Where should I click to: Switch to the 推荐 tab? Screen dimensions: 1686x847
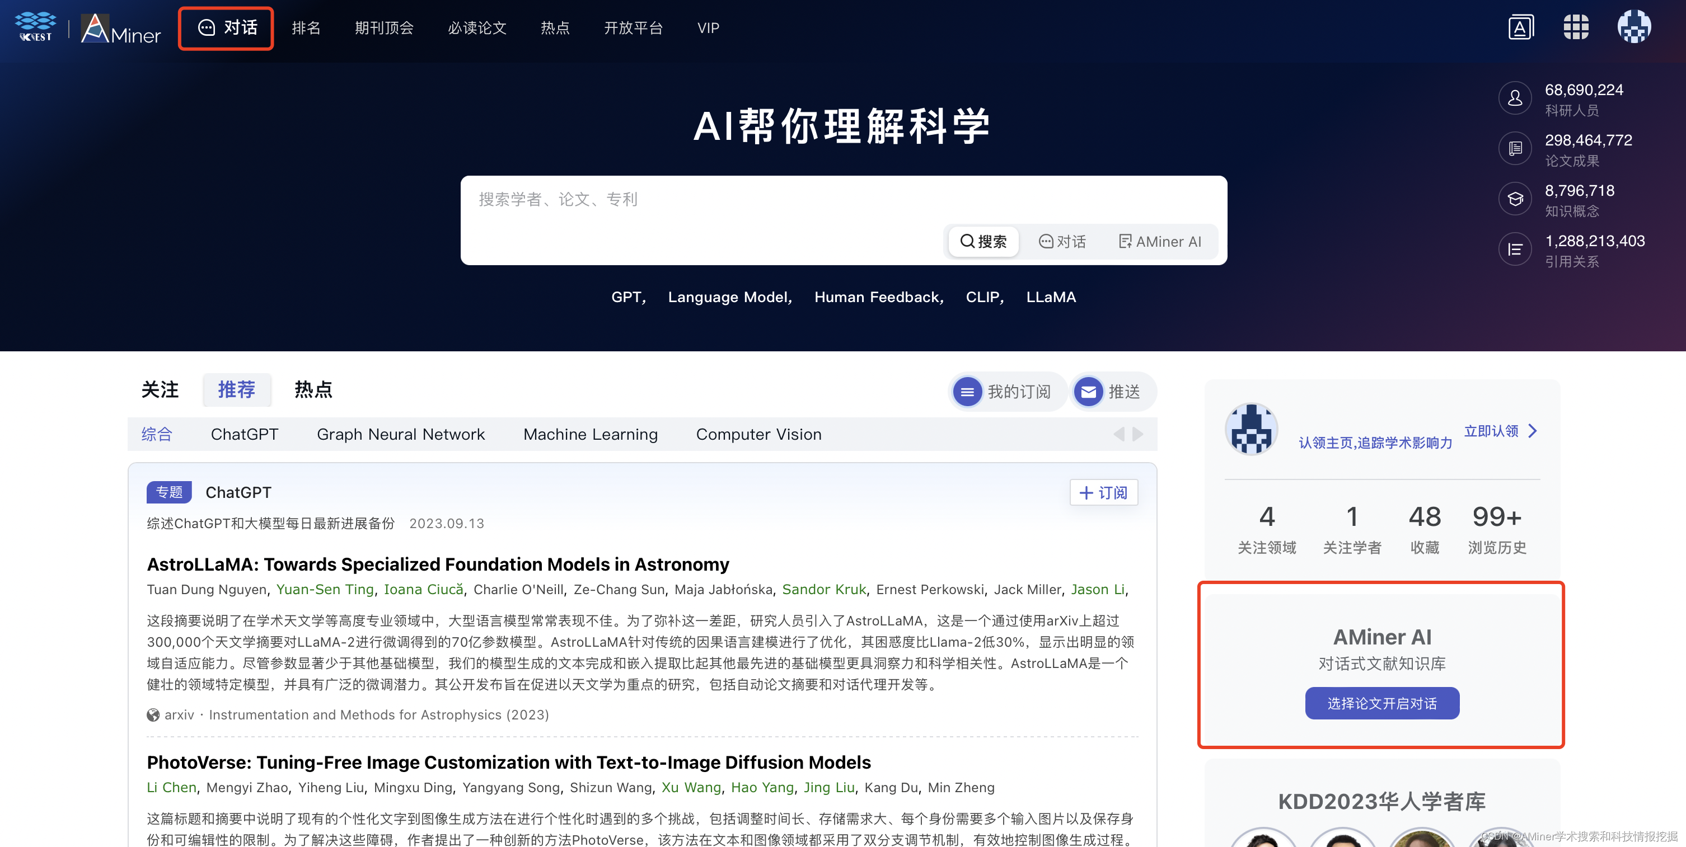click(237, 390)
